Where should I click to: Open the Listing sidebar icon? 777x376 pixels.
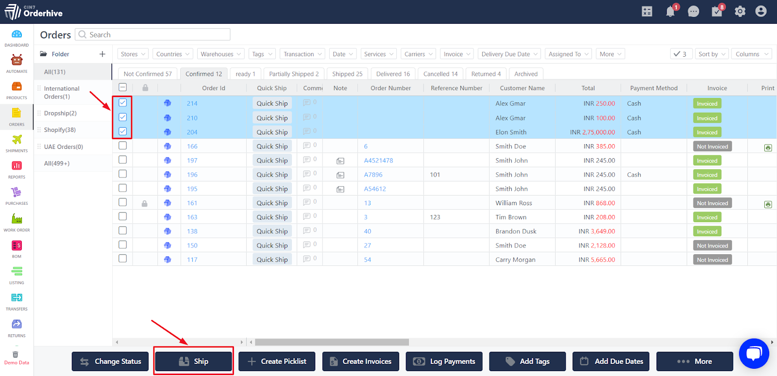coord(17,271)
